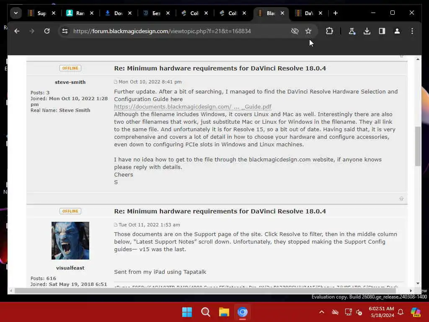Close the "Ran" tab
This screenshot has width=429, height=322.
coord(92,13)
